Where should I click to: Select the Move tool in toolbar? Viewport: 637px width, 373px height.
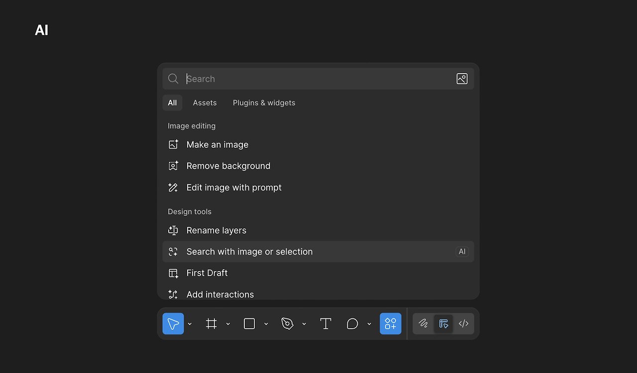click(173, 324)
